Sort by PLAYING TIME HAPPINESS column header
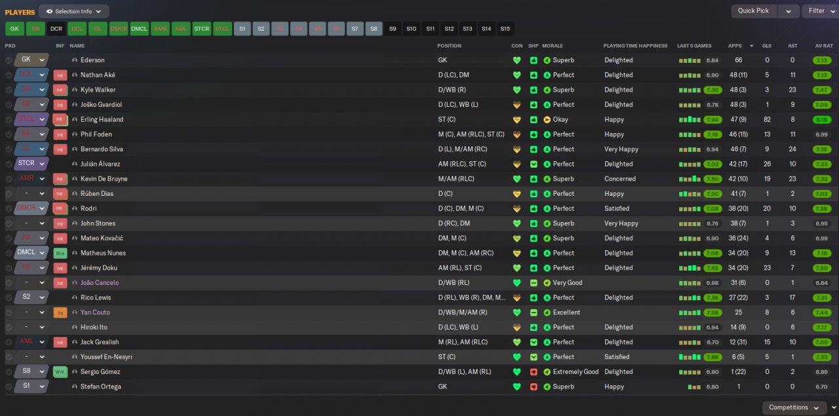 point(635,46)
